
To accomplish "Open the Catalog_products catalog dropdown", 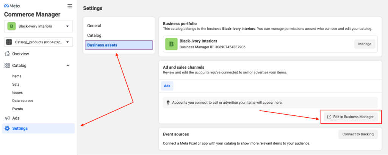I will [39, 42].
